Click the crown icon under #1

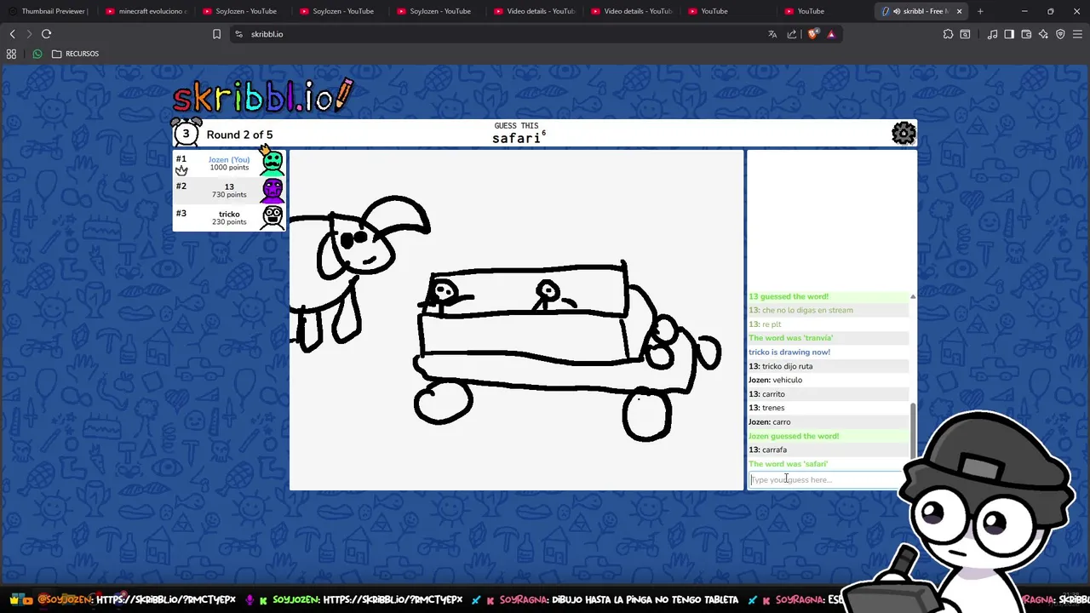point(181,170)
